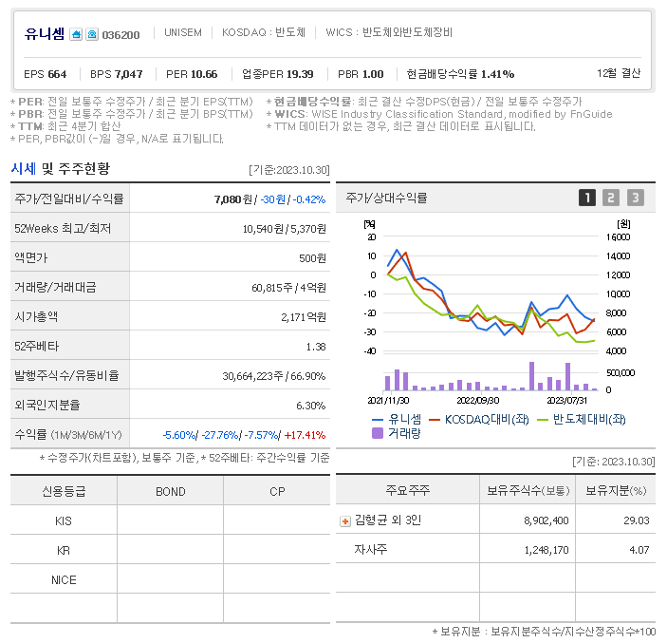
Task: Click the 2022/09/30 chart date label
Action: 477,401
